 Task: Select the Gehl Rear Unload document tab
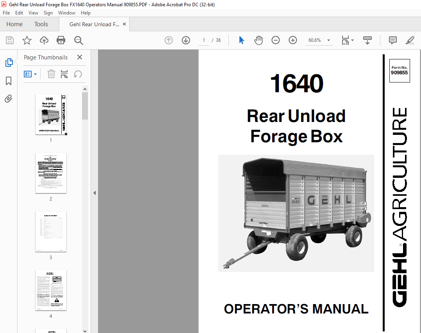[x=94, y=24]
